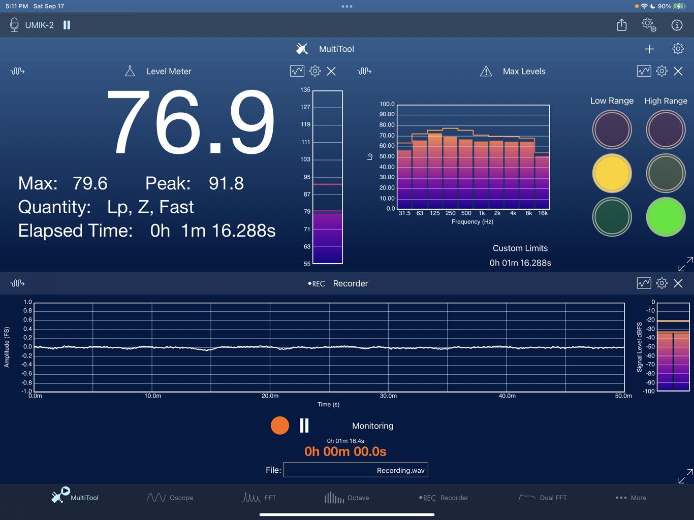Open the info icon in top bar
This screenshot has height=520, width=694.
click(x=677, y=25)
